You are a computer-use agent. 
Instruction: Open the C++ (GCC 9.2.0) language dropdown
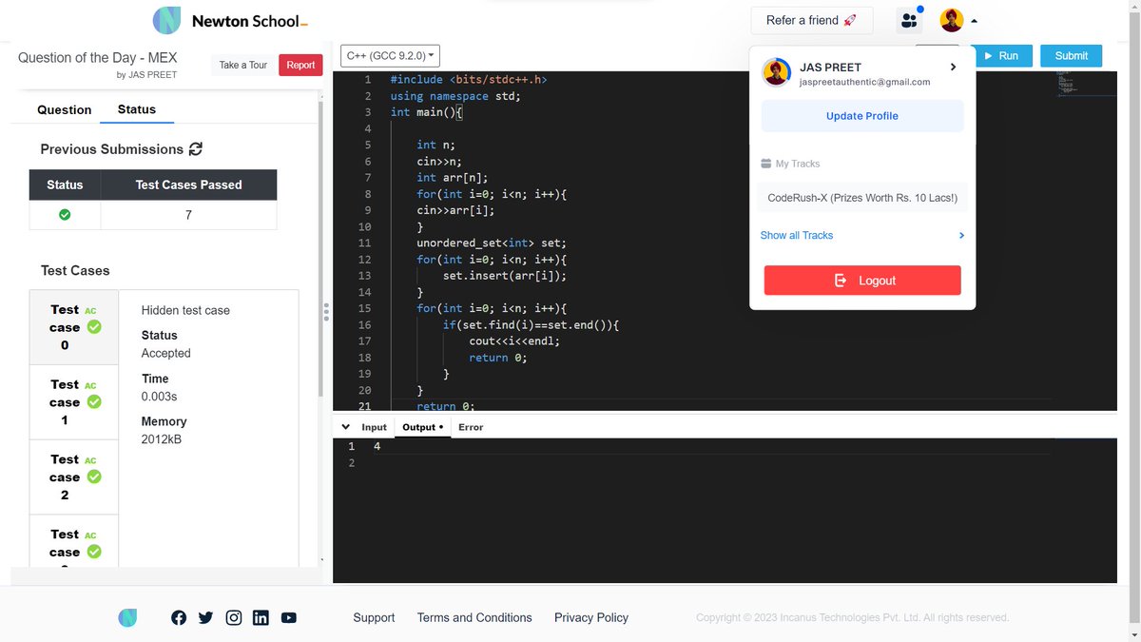(x=390, y=56)
